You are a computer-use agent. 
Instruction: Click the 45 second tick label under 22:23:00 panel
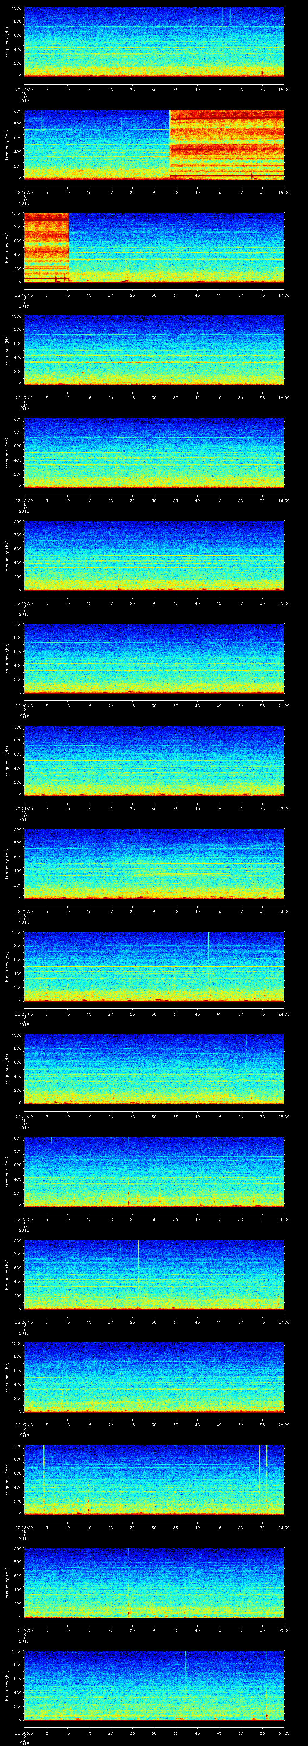point(219,1013)
